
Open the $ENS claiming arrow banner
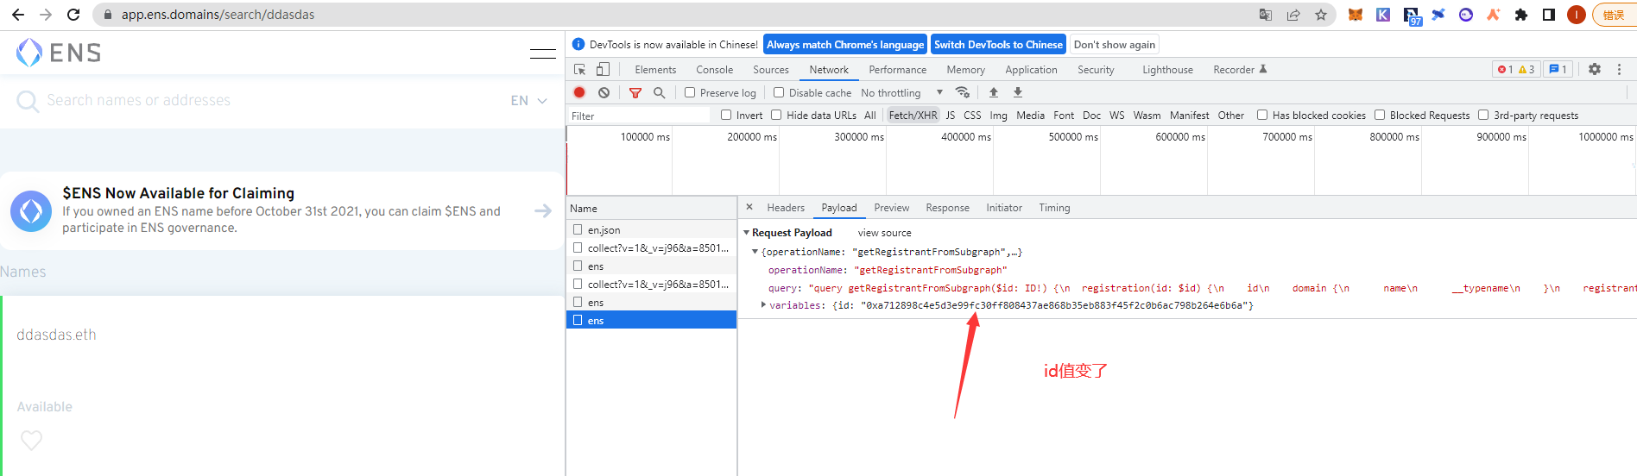[543, 210]
